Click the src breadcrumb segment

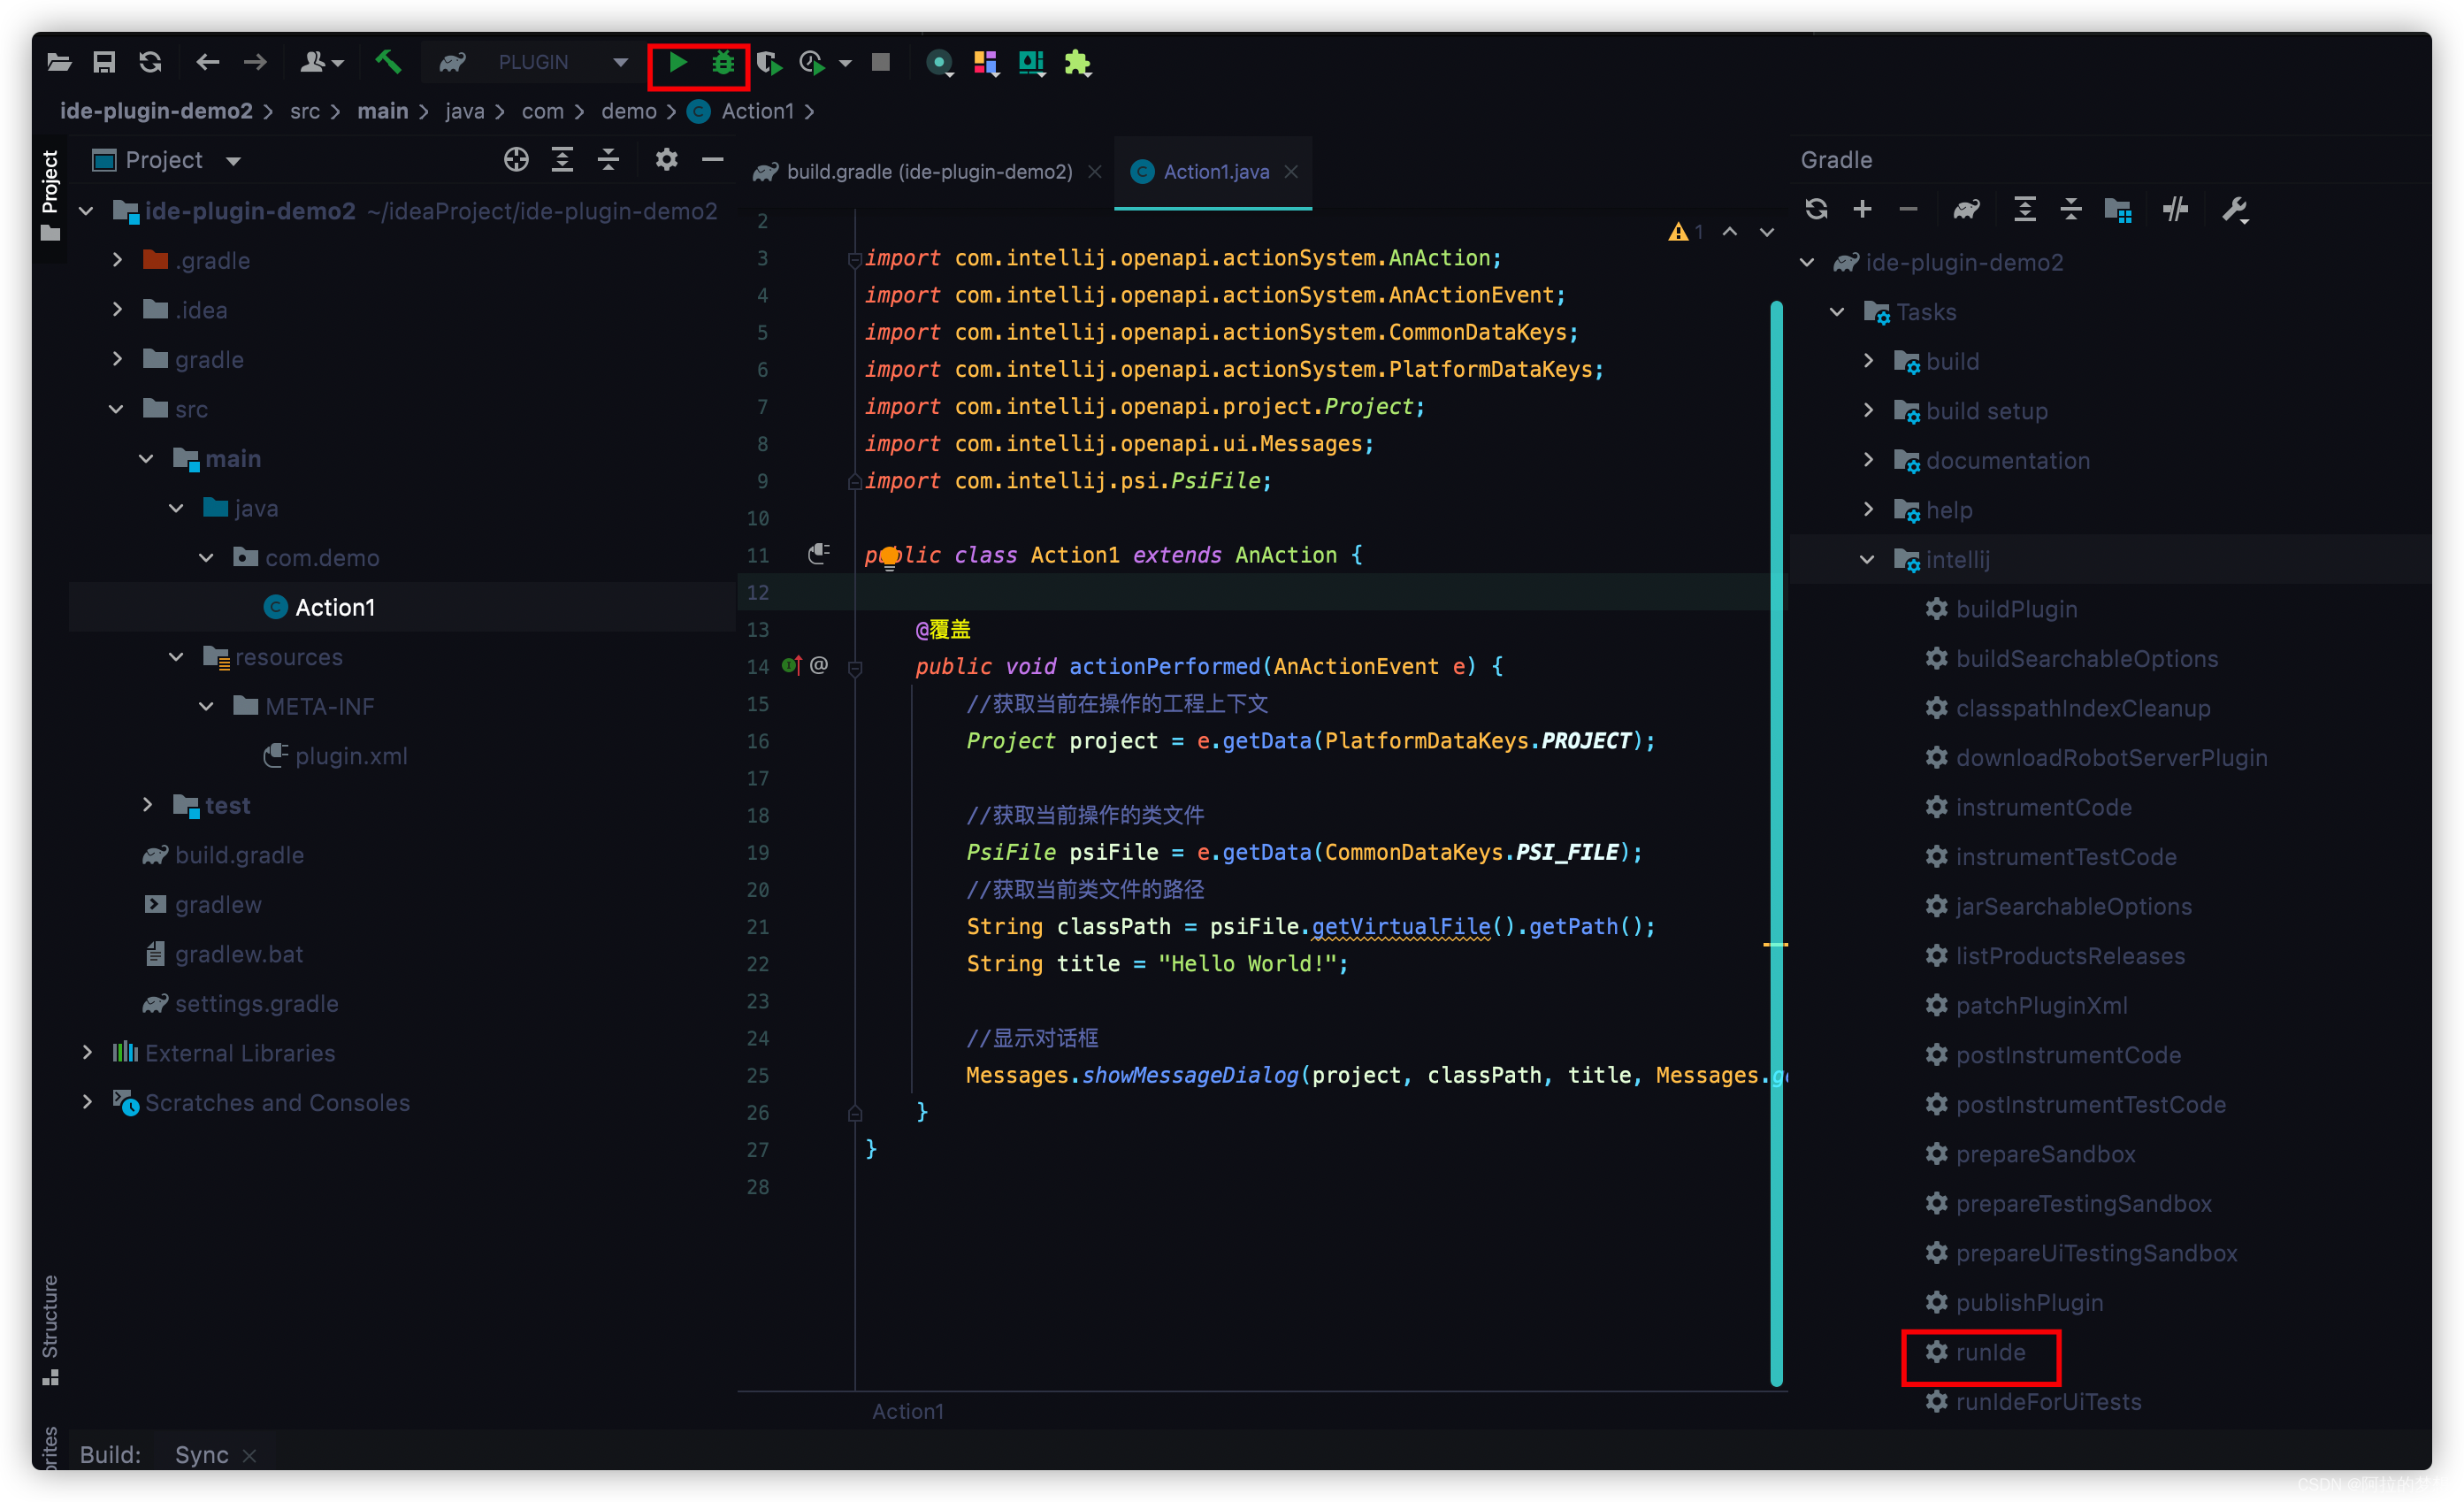click(305, 111)
